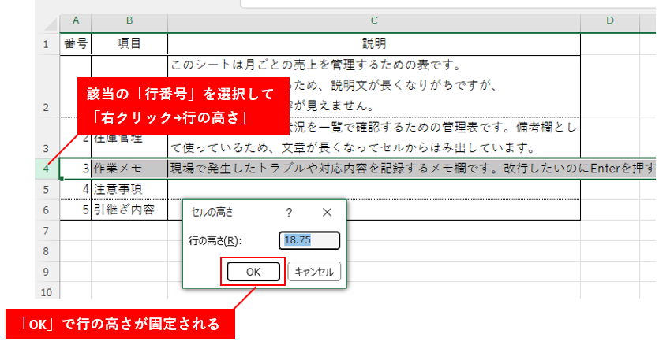Select the 引継ぎ内容 cell
Viewport: 659px width, 345px height.
pos(129,210)
